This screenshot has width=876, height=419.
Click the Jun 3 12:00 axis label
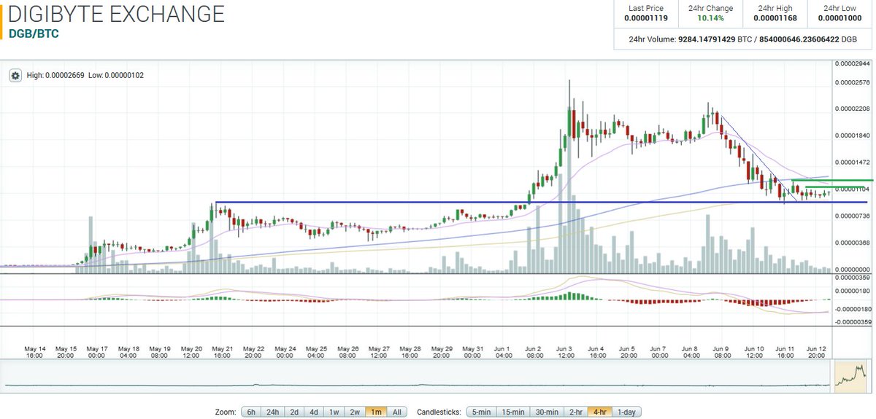[x=566, y=351]
